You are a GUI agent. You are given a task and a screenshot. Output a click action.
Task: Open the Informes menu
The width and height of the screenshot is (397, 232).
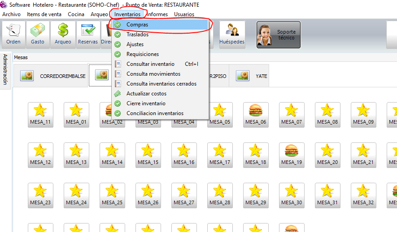[x=157, y=14]
